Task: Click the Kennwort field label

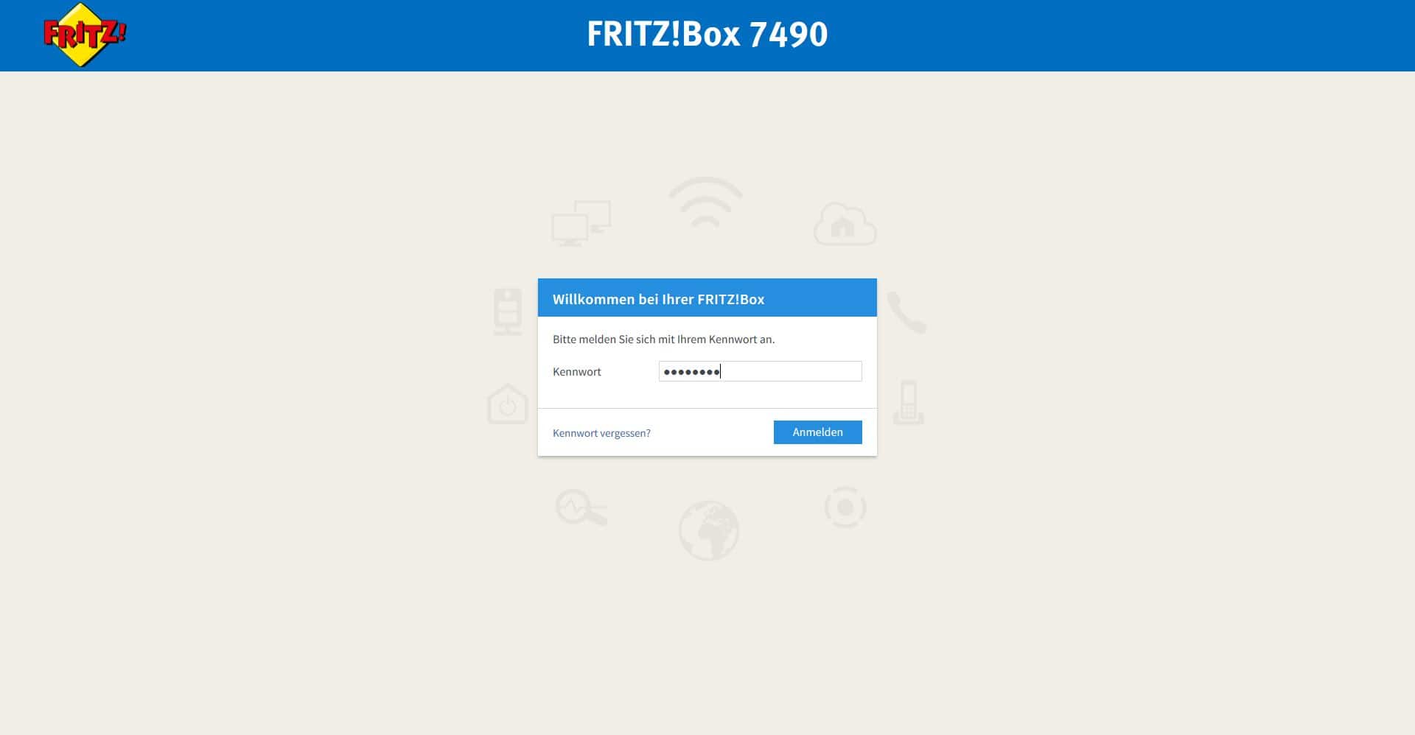Action: pyautogui.click(x=577, y=372)
